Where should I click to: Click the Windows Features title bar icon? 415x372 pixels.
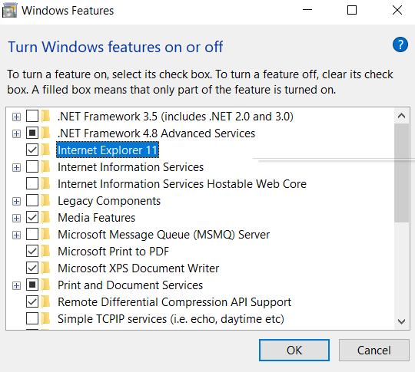(x=9, y=11)
